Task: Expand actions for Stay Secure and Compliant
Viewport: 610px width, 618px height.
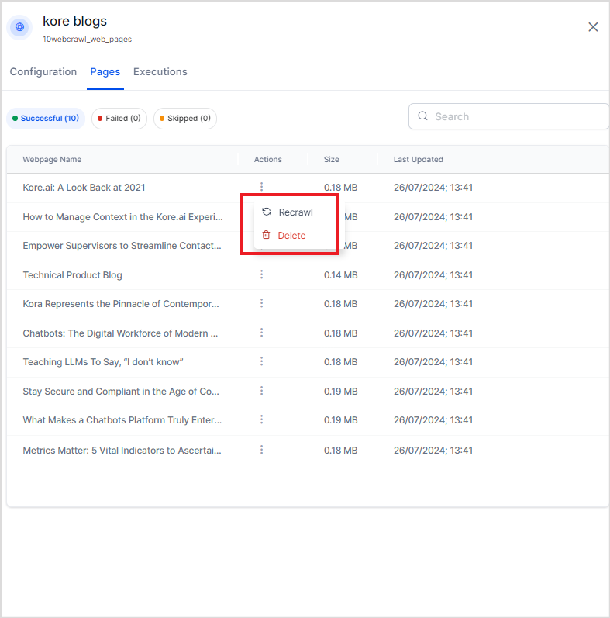Action: click(262, 391)
